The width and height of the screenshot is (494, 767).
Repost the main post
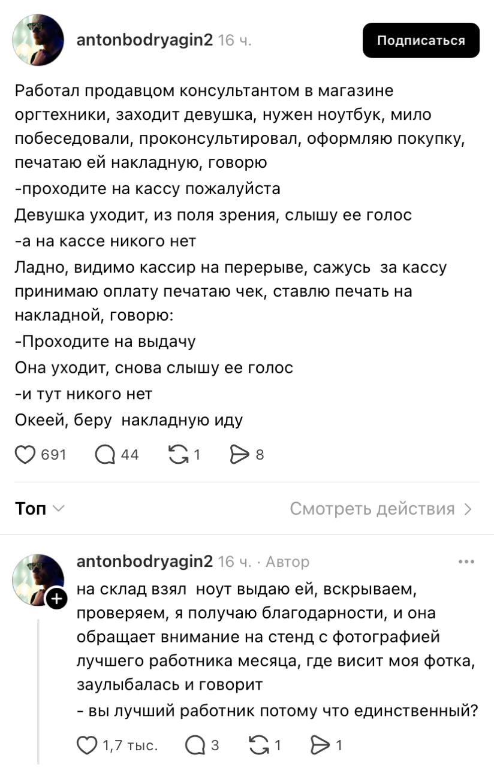pyautogui.click(x=178, y=455)
